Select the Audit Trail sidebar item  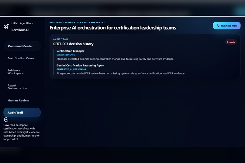point(22,113)
